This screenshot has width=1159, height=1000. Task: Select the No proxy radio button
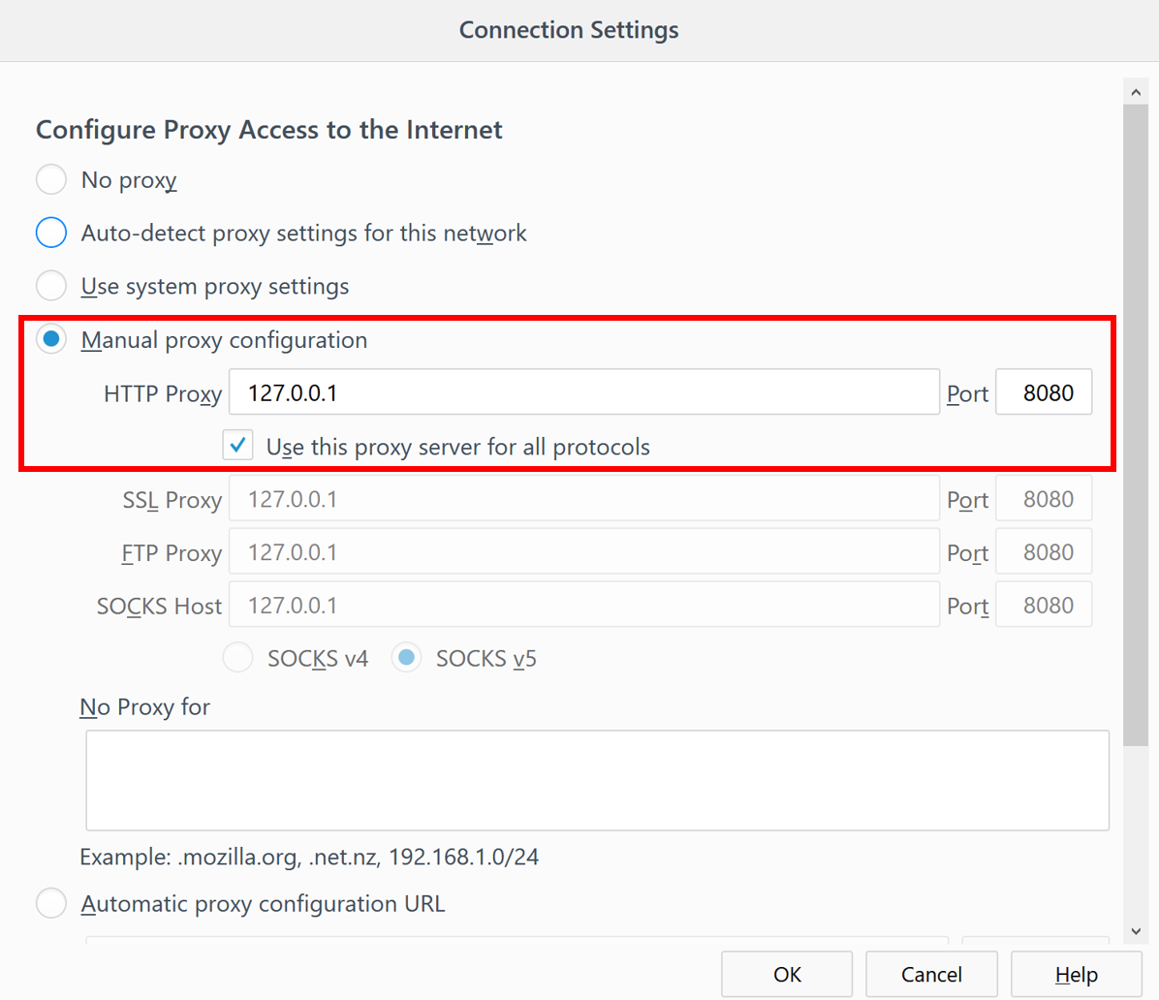click(51, 179)
